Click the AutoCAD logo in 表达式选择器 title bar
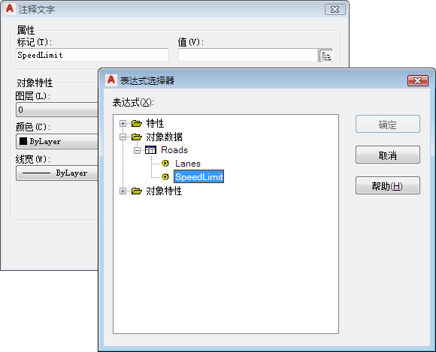 coord(111,80)
